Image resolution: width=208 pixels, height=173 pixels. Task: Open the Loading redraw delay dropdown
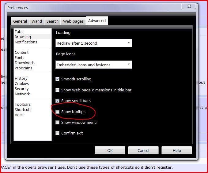[x=93, y=43]
